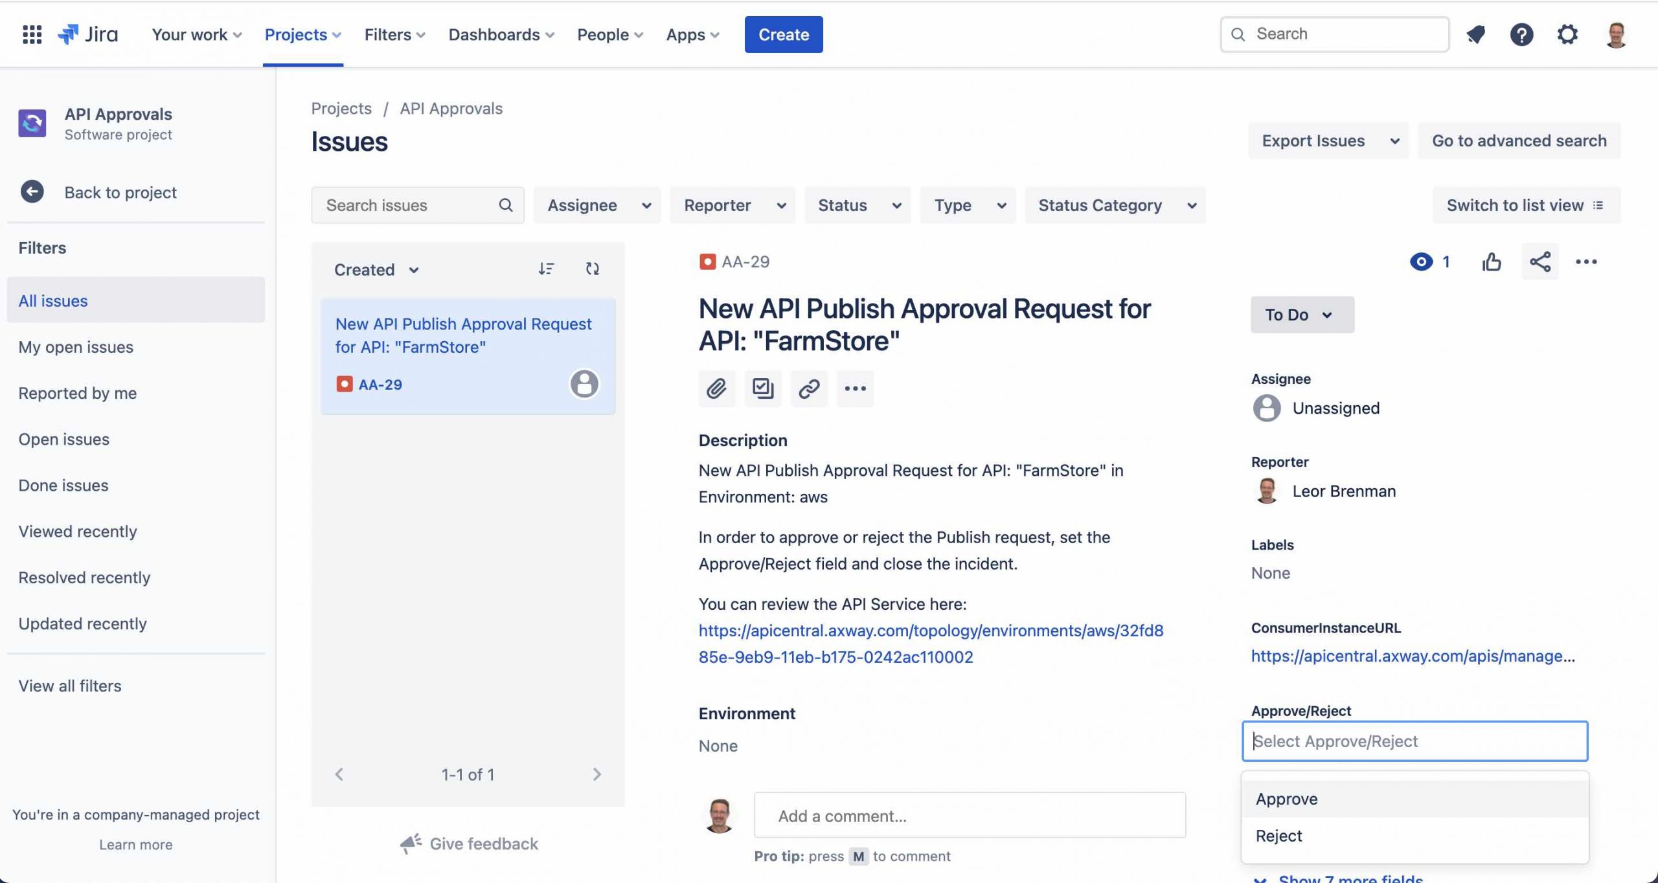Screen dimensions: 1658x883
Task: Link an issue using the chain icon
Action: click(x=809, y=388)
